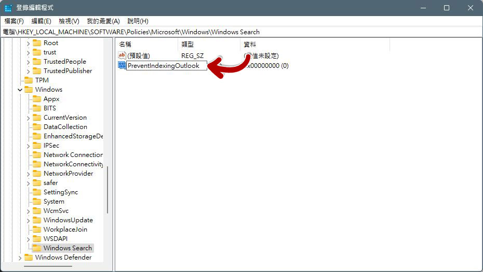Click the WorkplaceJoin folder icon
Screen dimensions: 483x272
(37, 230)
